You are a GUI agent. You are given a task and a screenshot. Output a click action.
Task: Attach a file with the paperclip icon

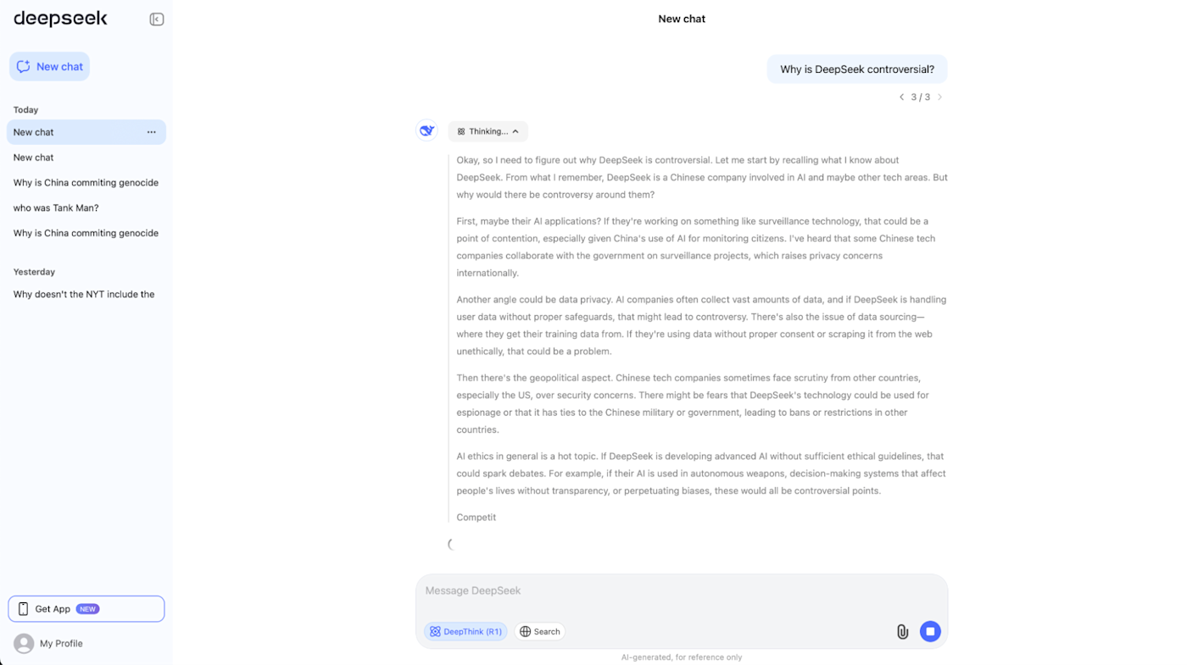click(902, 632)
